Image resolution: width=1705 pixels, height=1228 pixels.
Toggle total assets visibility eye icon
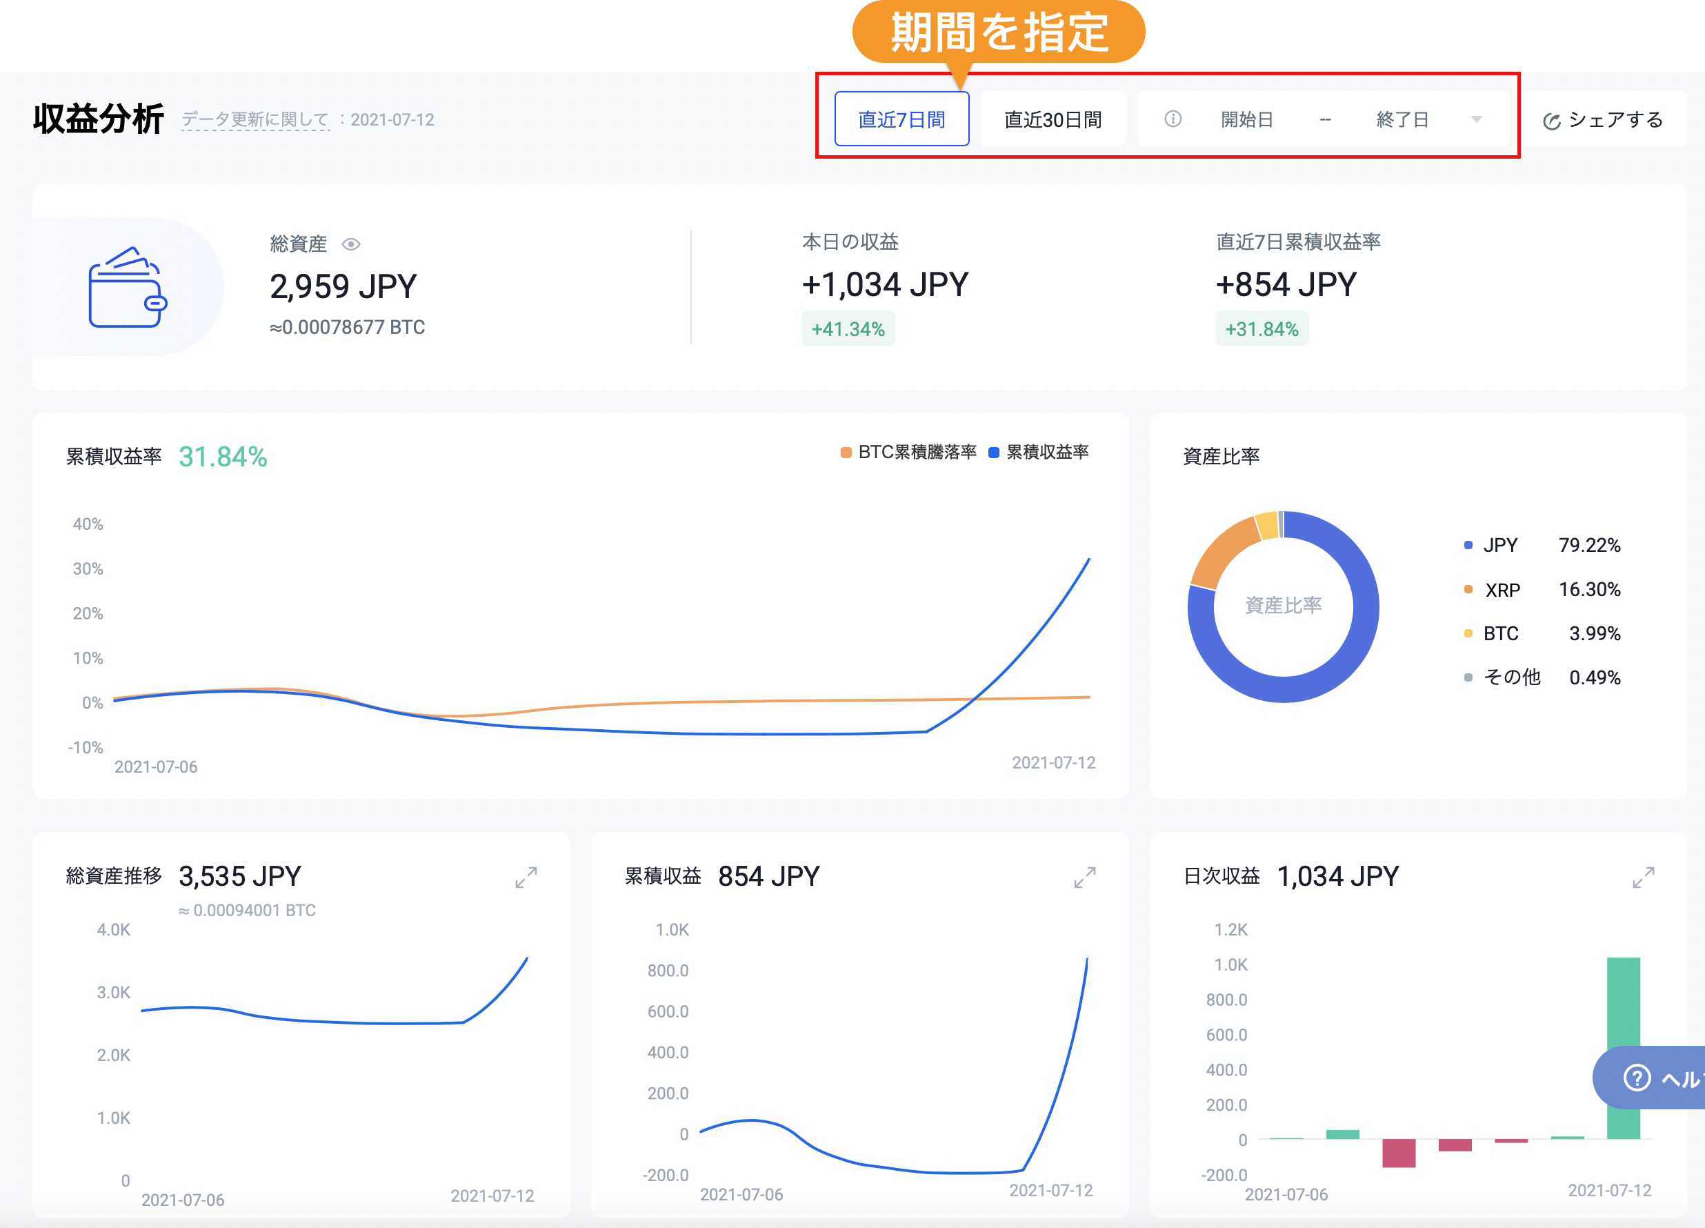[x=351, y=244]
